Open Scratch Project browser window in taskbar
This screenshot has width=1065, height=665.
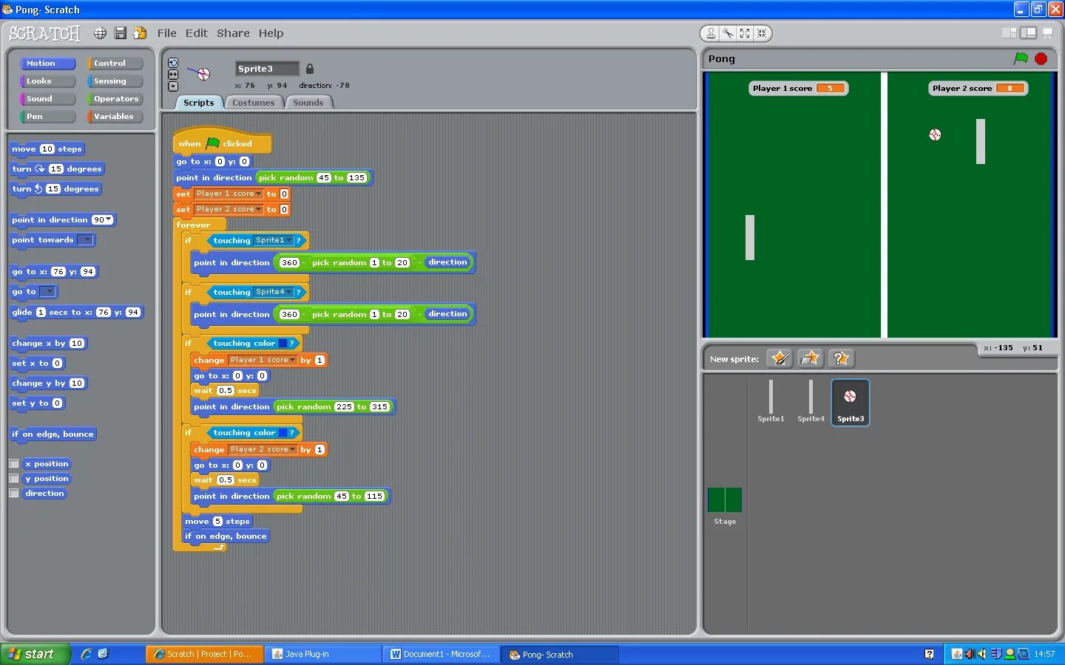(204, 654)
